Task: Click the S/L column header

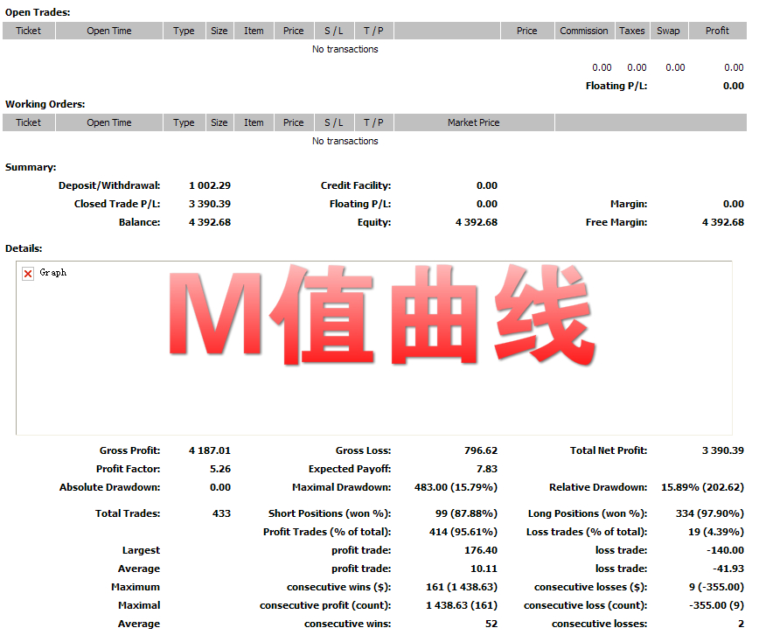Action: [x=333, y=30]
